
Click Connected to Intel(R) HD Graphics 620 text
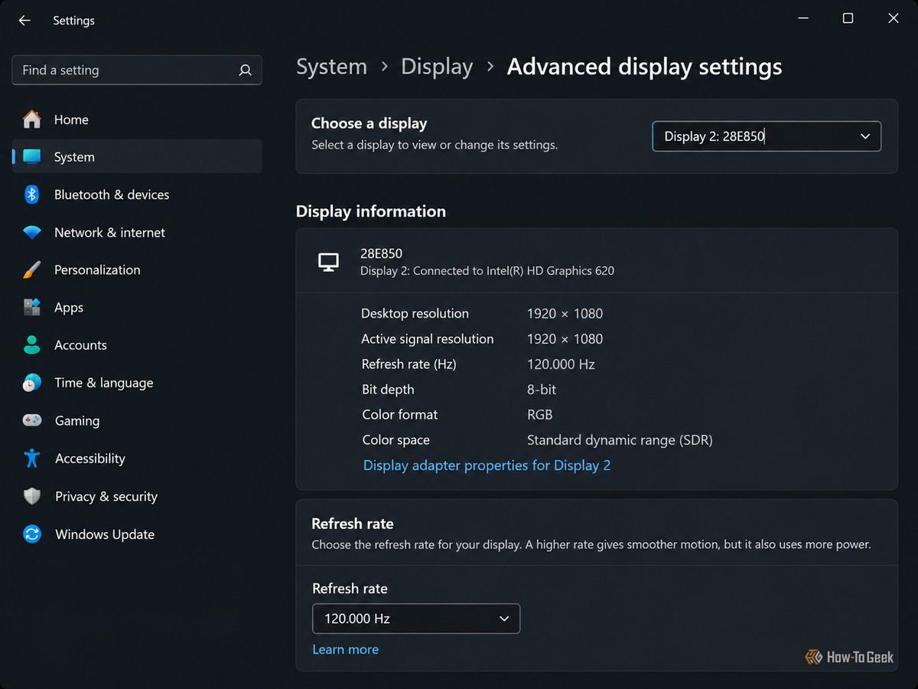pyautogui.click(x=513, y=270)
